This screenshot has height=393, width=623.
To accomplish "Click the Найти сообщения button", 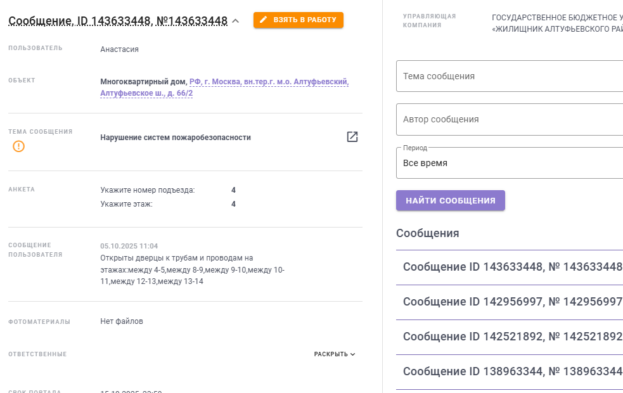I will 451,200.
